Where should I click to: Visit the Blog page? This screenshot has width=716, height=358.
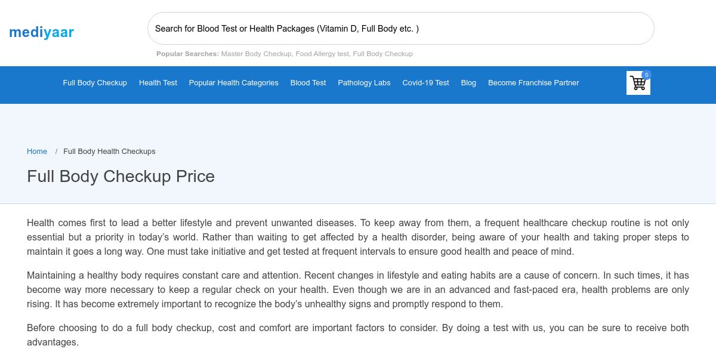pyautogui.click(x=468, y=83)
